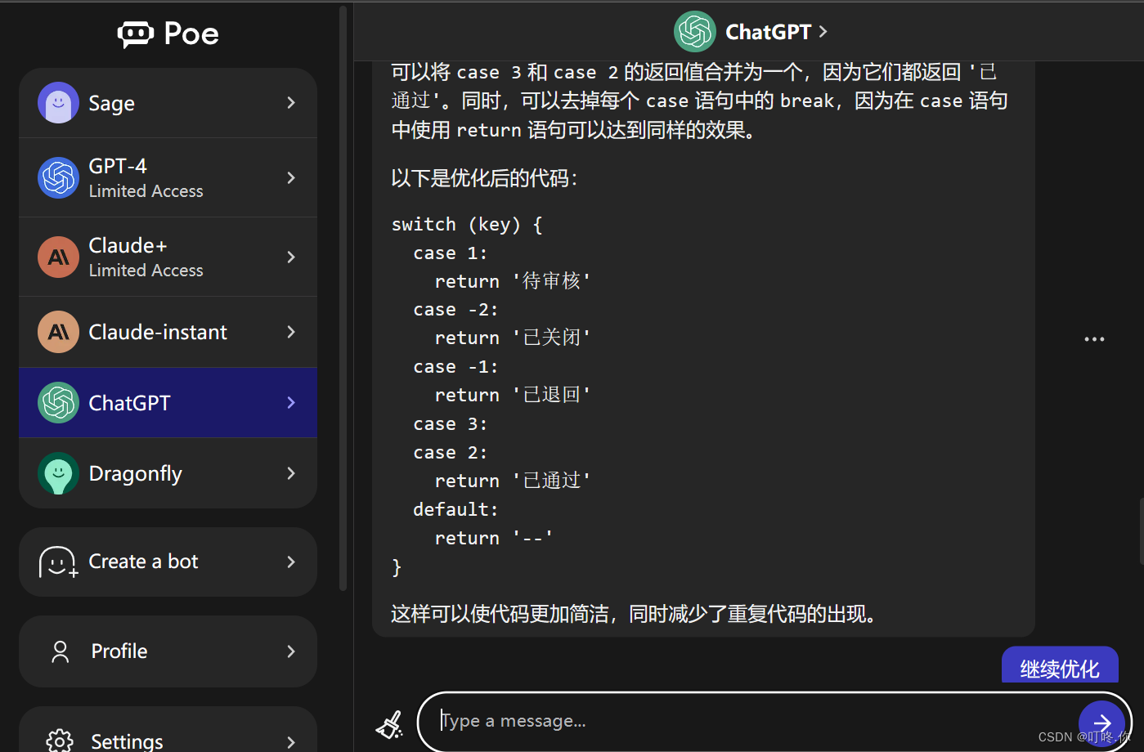This screenshot has height=752, width=1144.
Task: Open Claude-instant via its chevron
Action: click(291, 332)
